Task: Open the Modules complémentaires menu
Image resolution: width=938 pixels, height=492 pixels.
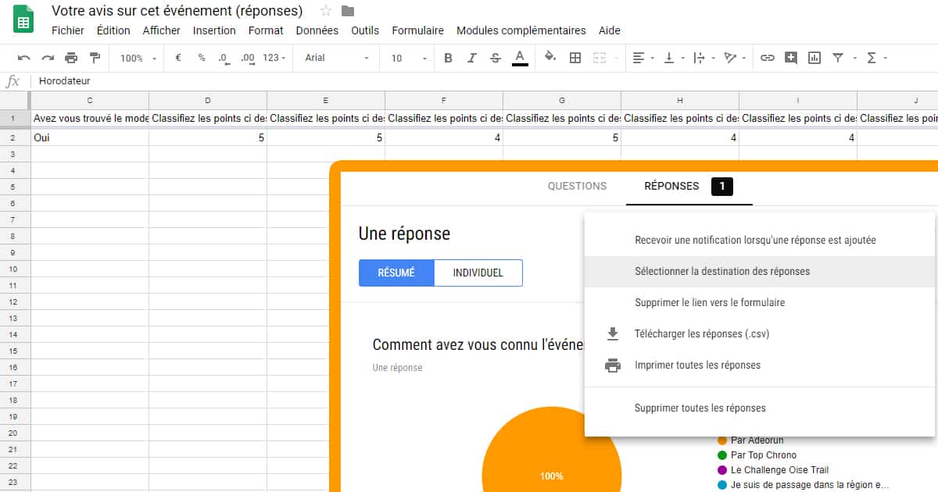Action: tap(521, 30)
